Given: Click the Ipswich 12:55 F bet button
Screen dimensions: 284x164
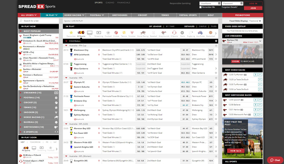Looking at the screenshot, I should (260, 100).
